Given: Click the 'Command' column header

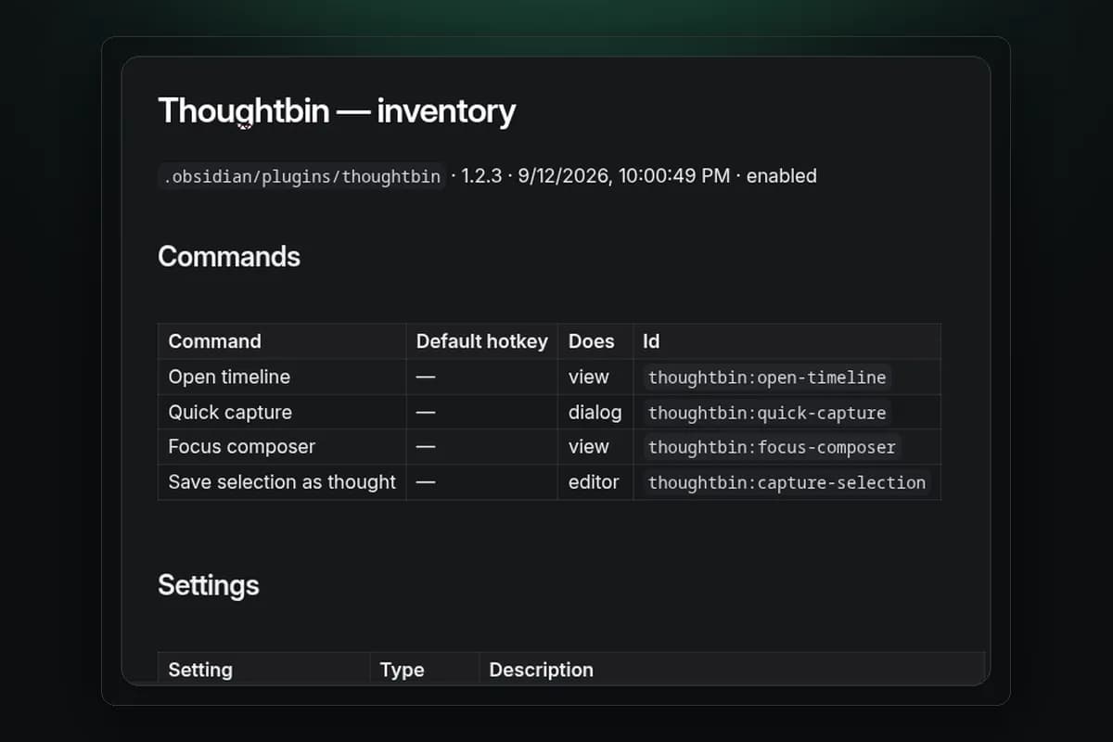Looking at the screenshot, I should coord(282,341).
